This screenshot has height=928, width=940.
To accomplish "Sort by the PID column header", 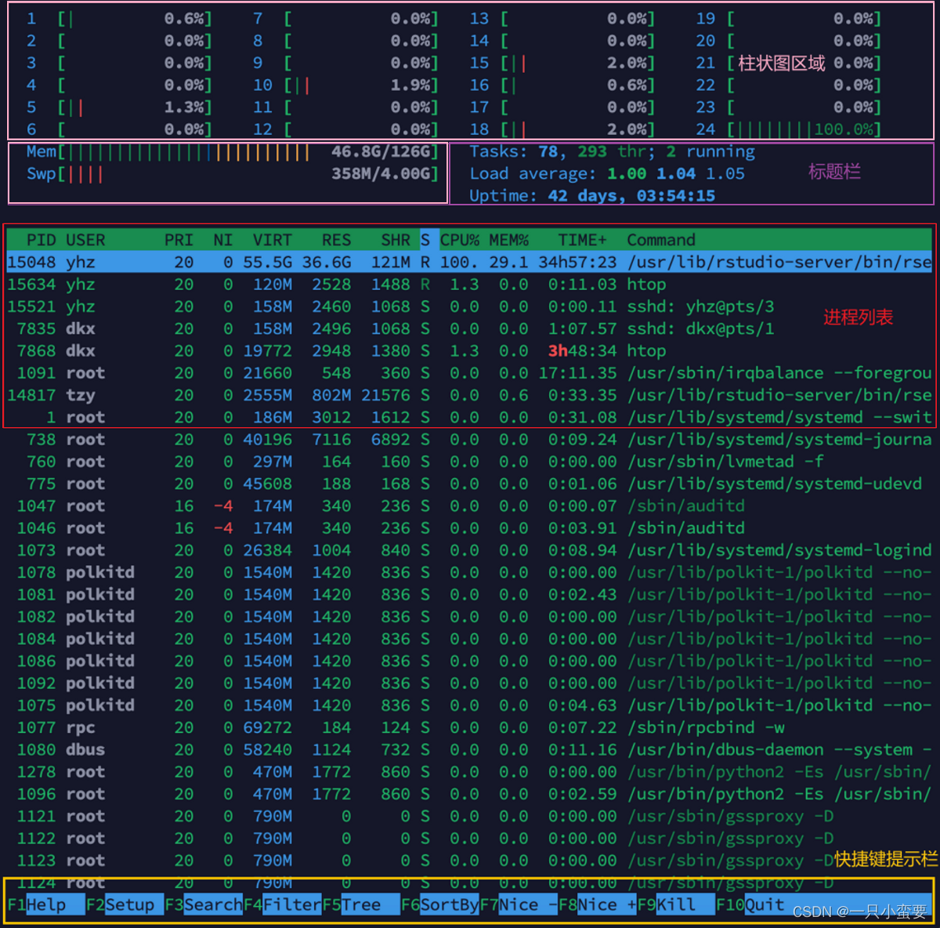I will (x=42, y=240).
